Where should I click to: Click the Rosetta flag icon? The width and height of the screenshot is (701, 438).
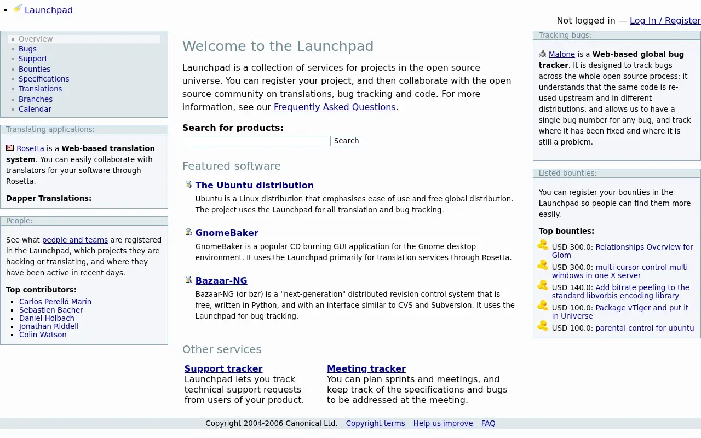[x=10, y=148]
